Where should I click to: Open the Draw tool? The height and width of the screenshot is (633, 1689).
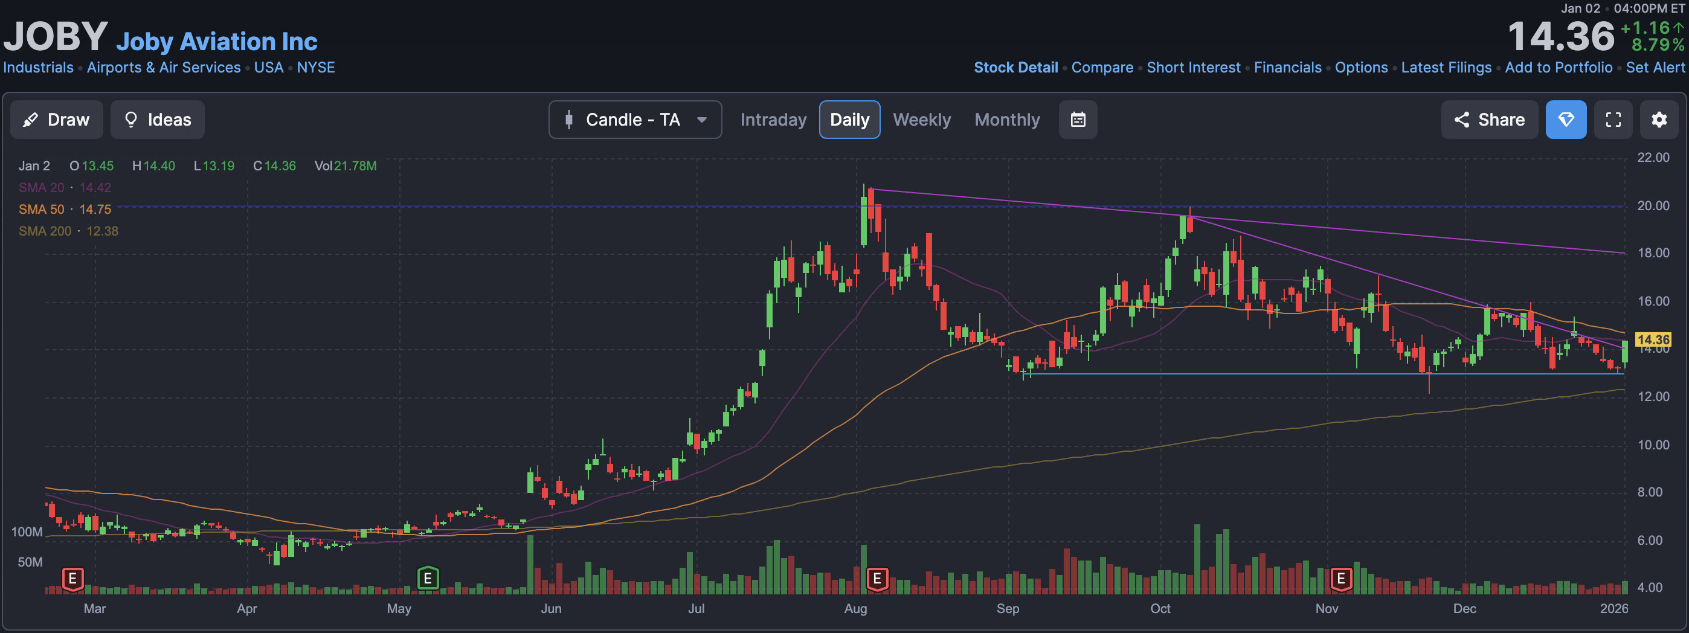tap(56, 119)
